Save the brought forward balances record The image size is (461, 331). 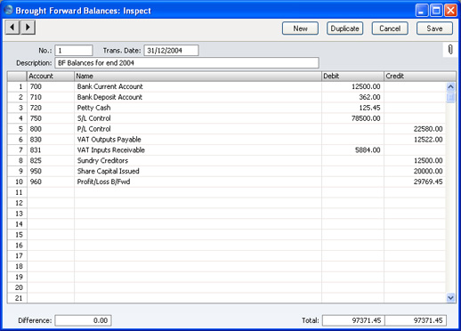click(434, 28)
